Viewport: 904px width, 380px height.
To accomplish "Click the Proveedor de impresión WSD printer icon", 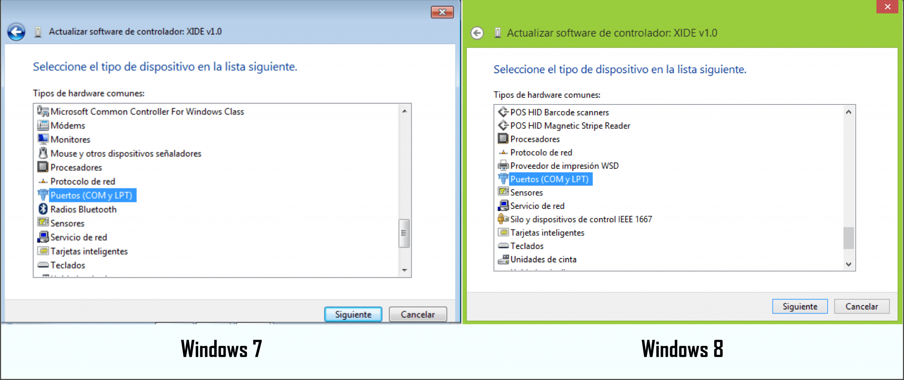I will (x=503, y=166).
